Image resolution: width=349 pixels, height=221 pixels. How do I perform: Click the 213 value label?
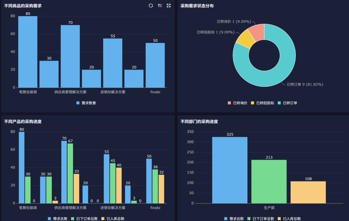pyautogui.click(x=269, y=157)
